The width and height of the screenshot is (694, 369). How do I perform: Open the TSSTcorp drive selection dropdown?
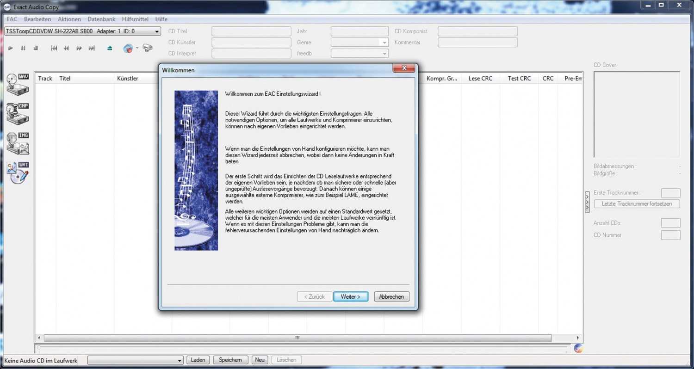[x=82, y=31]
